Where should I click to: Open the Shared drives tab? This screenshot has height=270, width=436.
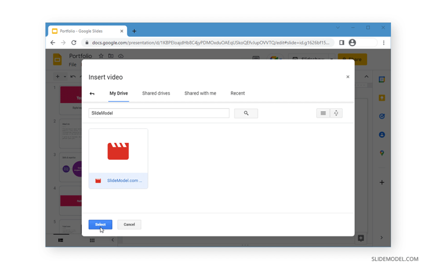[156, 94]
